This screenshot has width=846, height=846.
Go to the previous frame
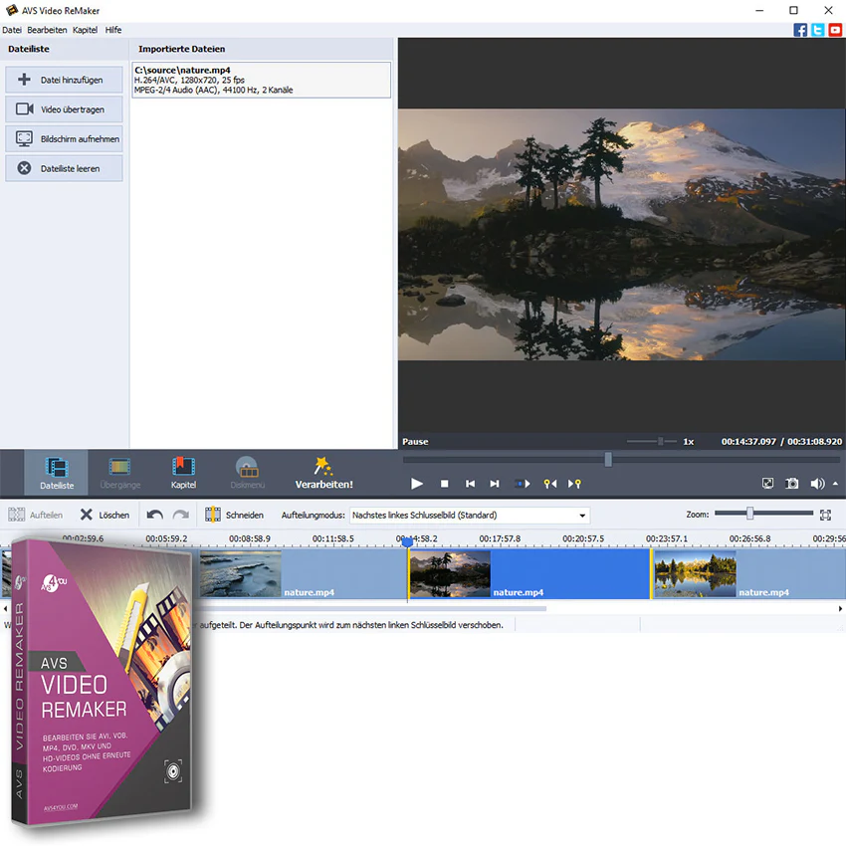(470, 484)
